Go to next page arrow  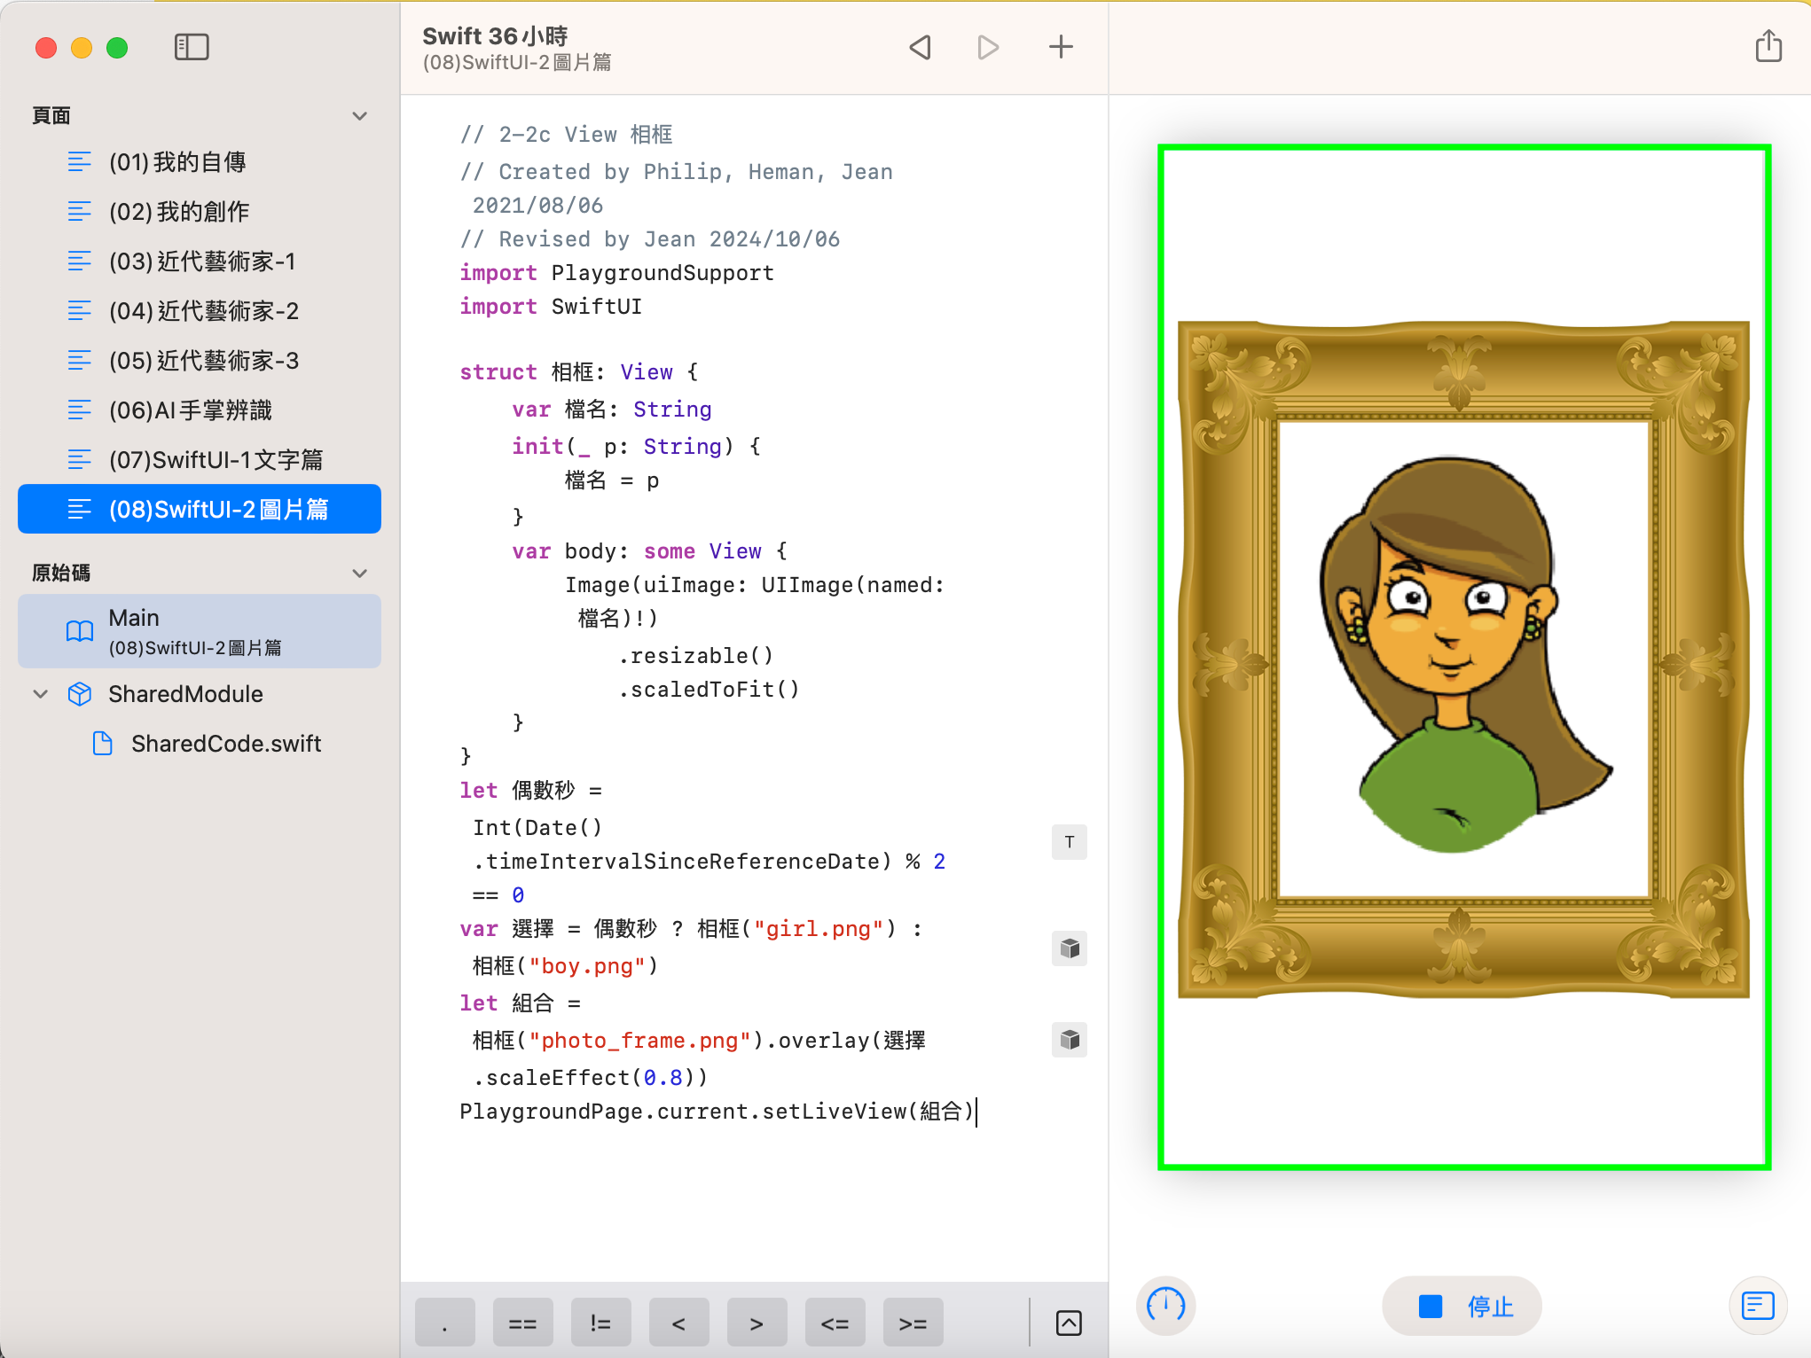point(988,47)
